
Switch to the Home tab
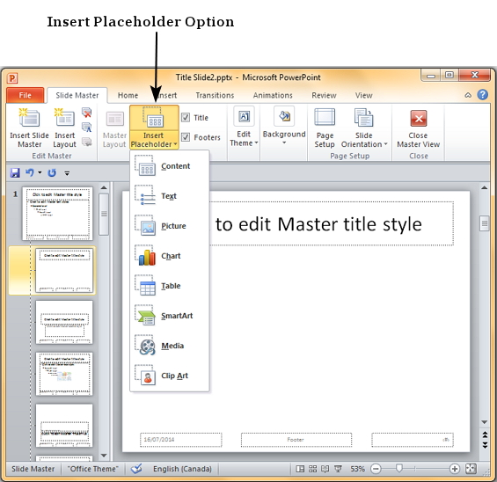[128, 95]
